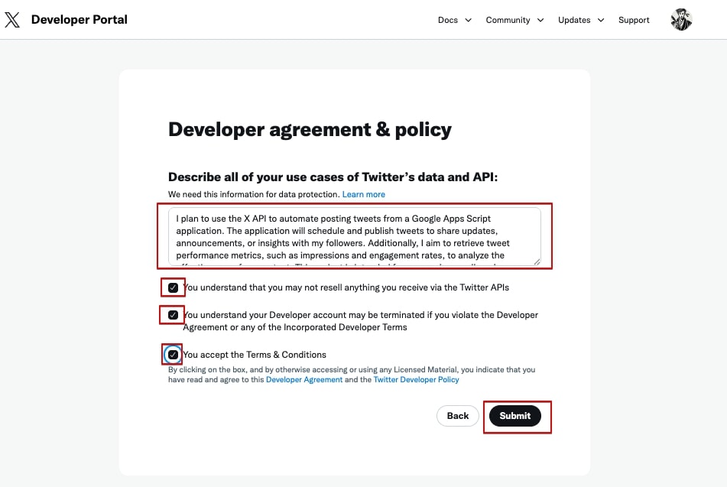This screenshot has width=727, height=487.
Task: Submit the developer agreement form
Action: coord(515,416)
